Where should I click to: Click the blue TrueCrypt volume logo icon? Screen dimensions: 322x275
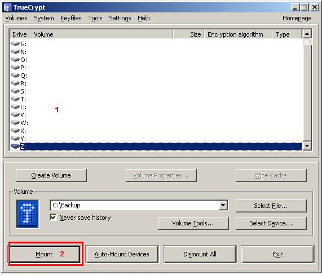tap(27, 214)
